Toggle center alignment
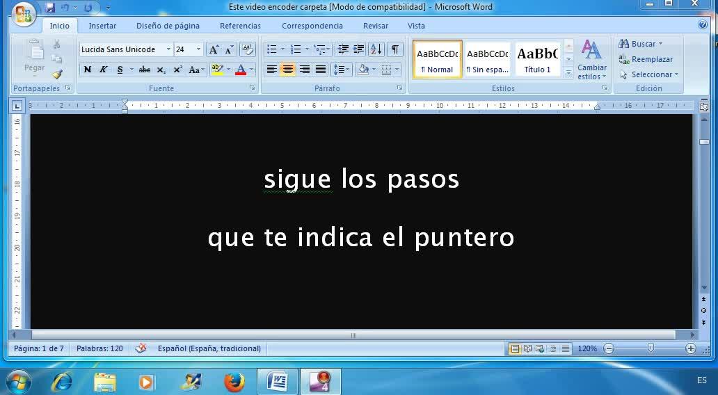The height and width of the screenshot is (395, 718). (287, 70)
